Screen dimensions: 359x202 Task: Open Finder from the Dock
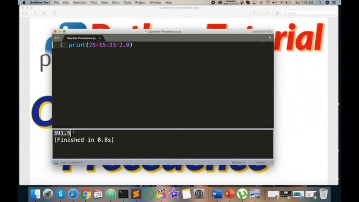point(35,194)
